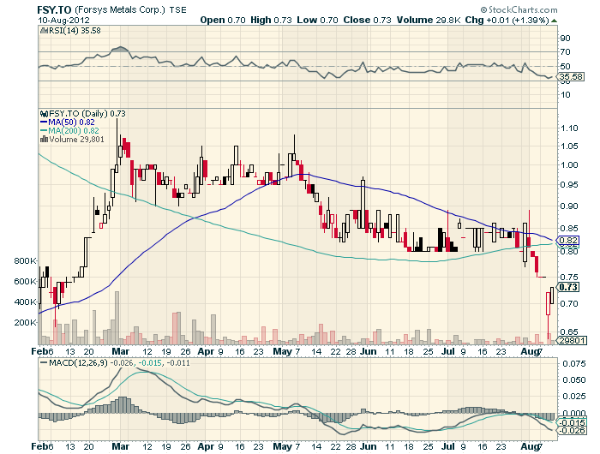Click the -0.026 MACD value tag
The height and width of the screenshot is (454, 600).
click(571, 431)
